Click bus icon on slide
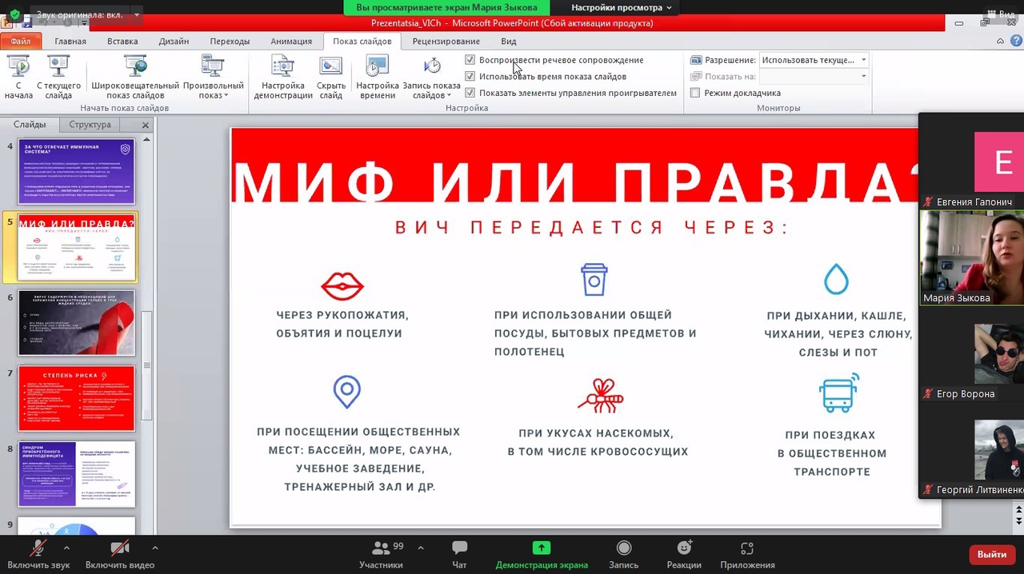This screenshot has height=574, width=1024. (838, 393)
